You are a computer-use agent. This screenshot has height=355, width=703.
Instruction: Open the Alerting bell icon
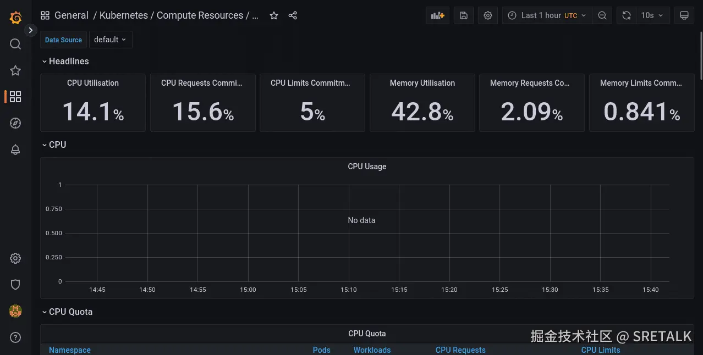click(x=15, y=150)
